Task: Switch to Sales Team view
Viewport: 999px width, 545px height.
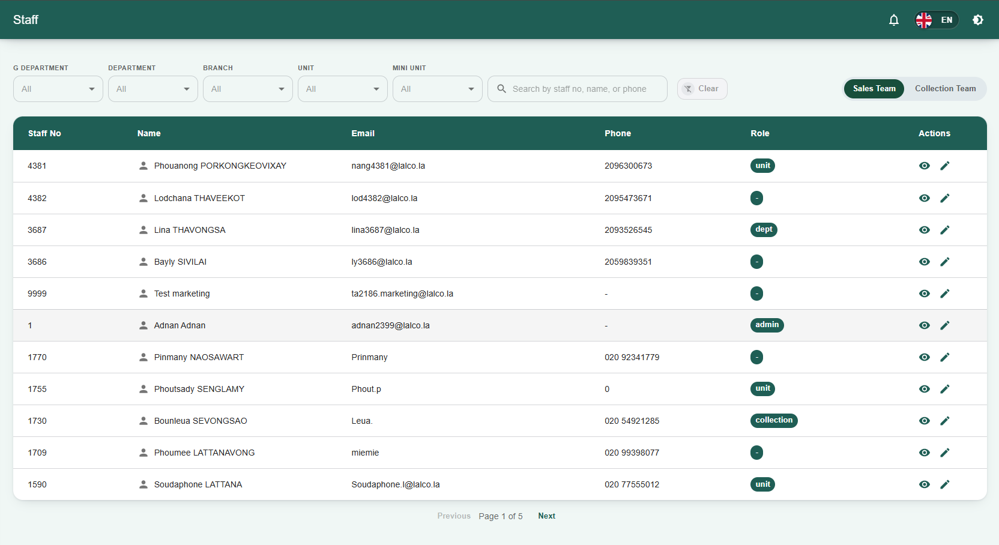Action: 874,89
